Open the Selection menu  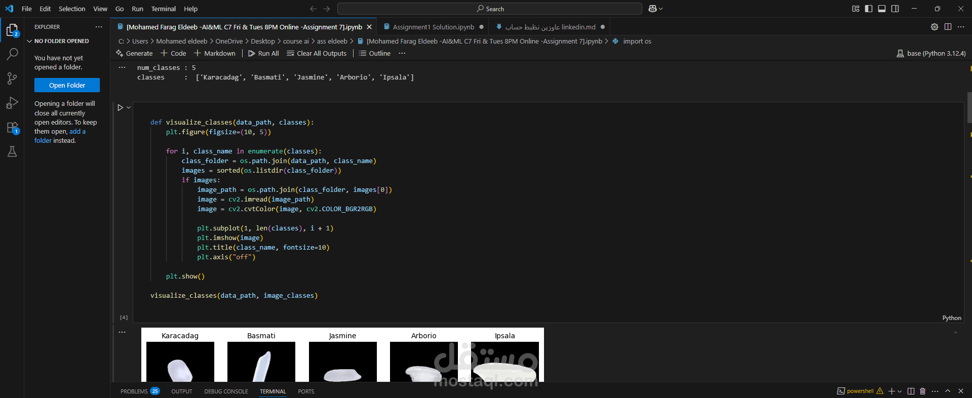[72, 9]
